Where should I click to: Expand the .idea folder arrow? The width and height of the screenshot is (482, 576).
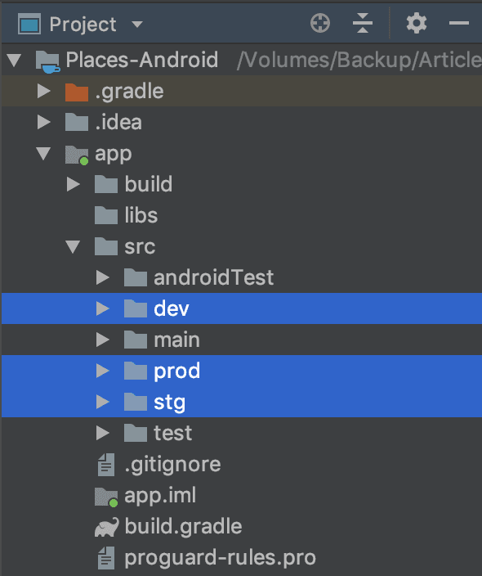click(43, 123)
